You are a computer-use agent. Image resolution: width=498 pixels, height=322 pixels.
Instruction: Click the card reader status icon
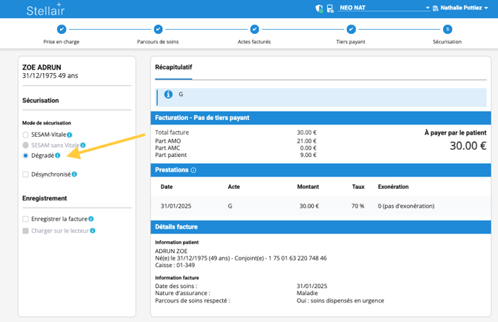pos(330,9)
